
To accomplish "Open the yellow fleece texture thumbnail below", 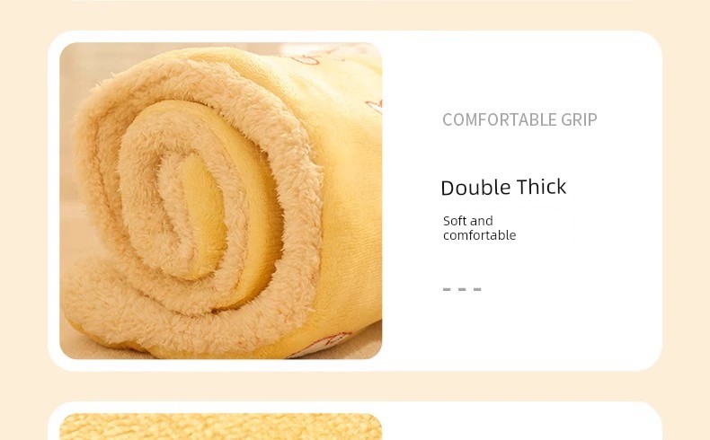I will 220,427.
